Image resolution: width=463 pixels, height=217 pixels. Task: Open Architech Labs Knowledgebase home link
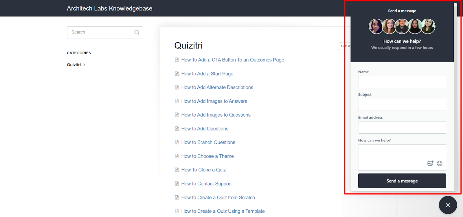[x=109, y=8]
